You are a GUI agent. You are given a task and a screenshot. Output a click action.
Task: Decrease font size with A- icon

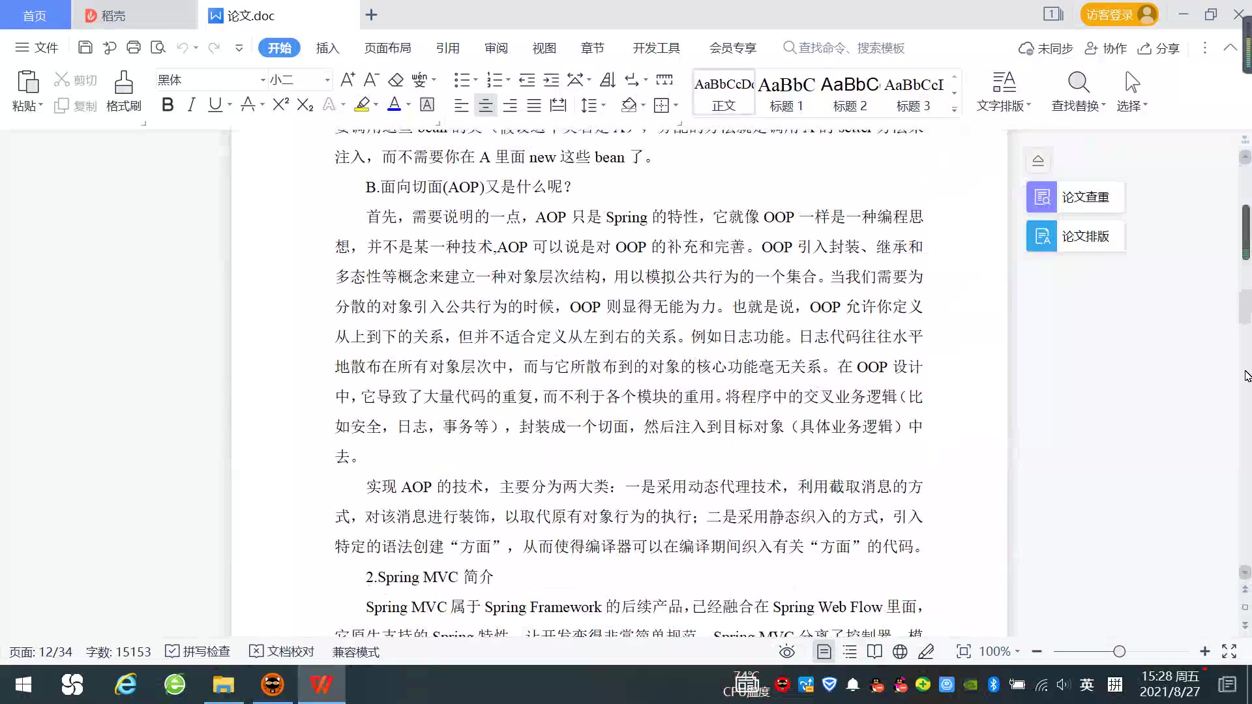pyautogui.click(x=371, y=80)
